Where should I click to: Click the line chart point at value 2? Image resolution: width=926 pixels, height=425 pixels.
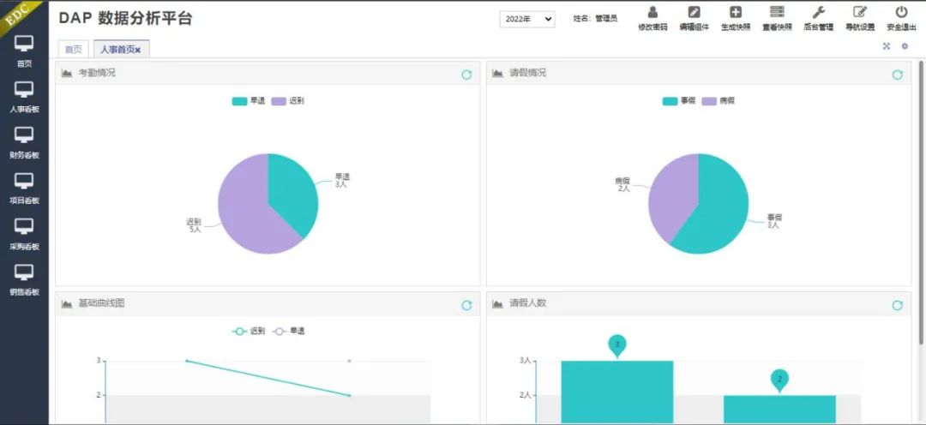click(x=350, y=396)
